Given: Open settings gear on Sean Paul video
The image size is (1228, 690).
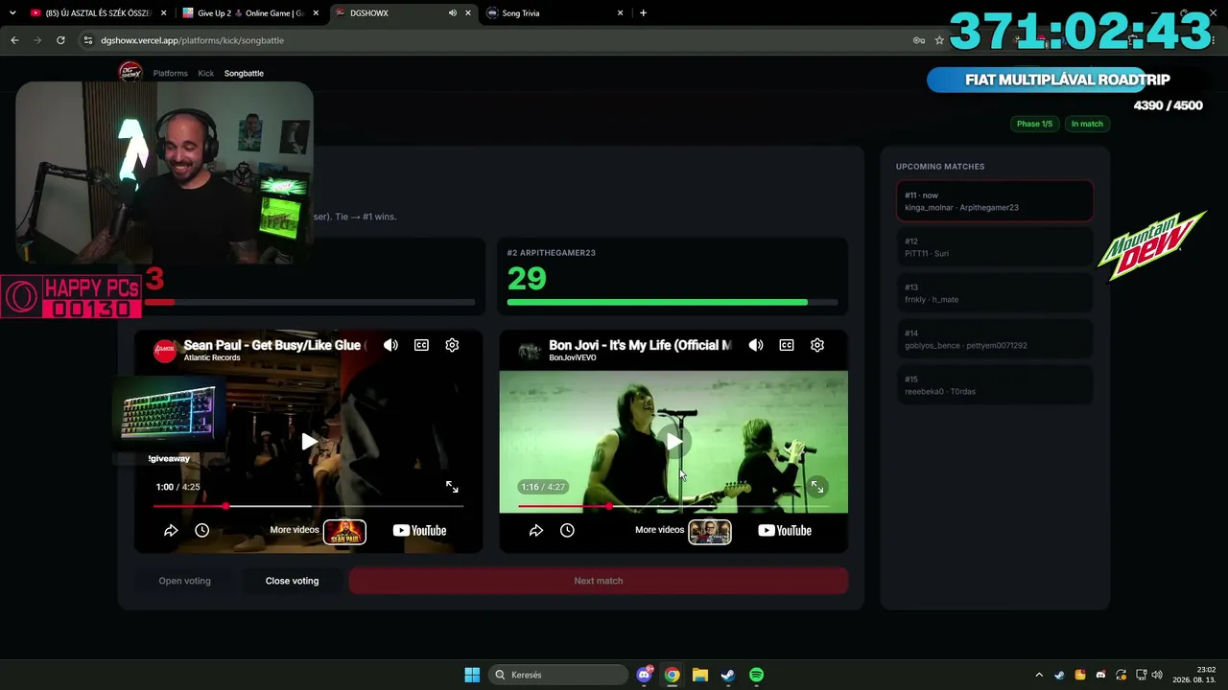Looking at the screenshot, I should pyautogui.click(x=452, y=345).
